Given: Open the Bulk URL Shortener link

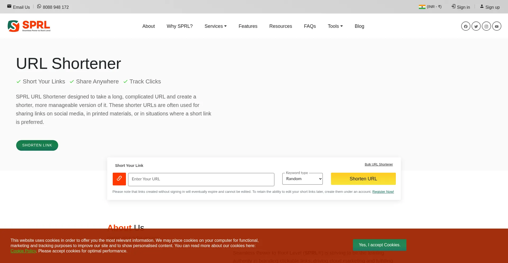Looking at the screenshot, I should [x=379, y=164].
